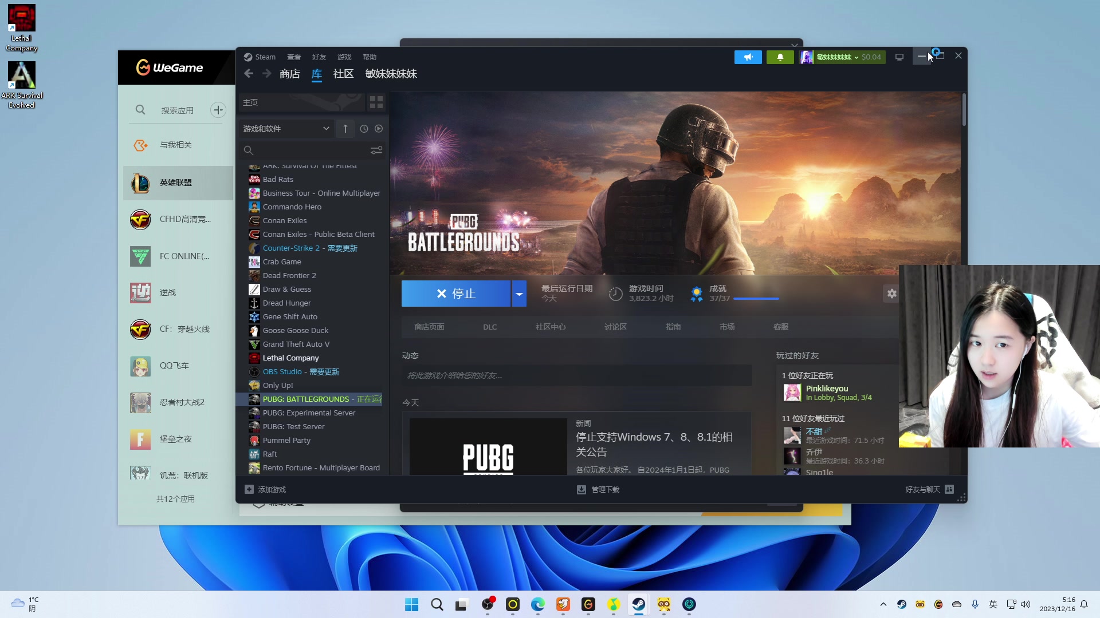Open volume control in system tray
The width and height of the screenshot is (1100, 618).
point(1026,604)
